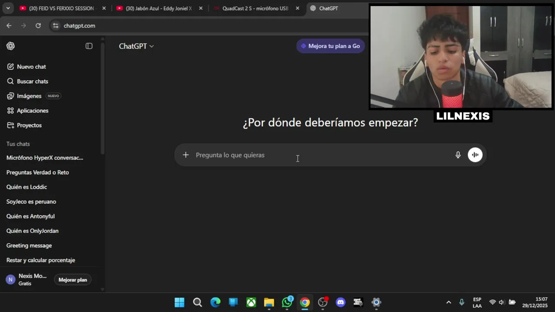The image size is (555, 312).
Task: Open Windows taskbar search
Action: pos(197,302)
